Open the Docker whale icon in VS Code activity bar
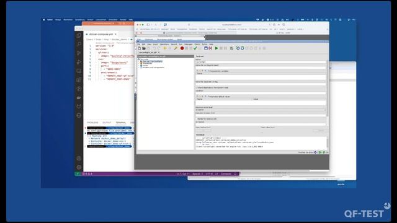 coord(79,98)
